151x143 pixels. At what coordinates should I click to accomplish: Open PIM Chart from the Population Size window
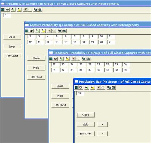pos(86,134)
